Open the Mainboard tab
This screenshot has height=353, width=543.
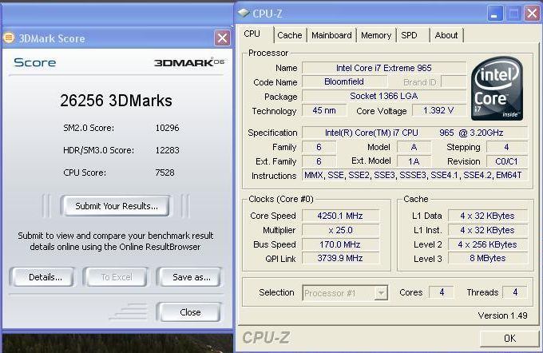(x=331, y=35)
